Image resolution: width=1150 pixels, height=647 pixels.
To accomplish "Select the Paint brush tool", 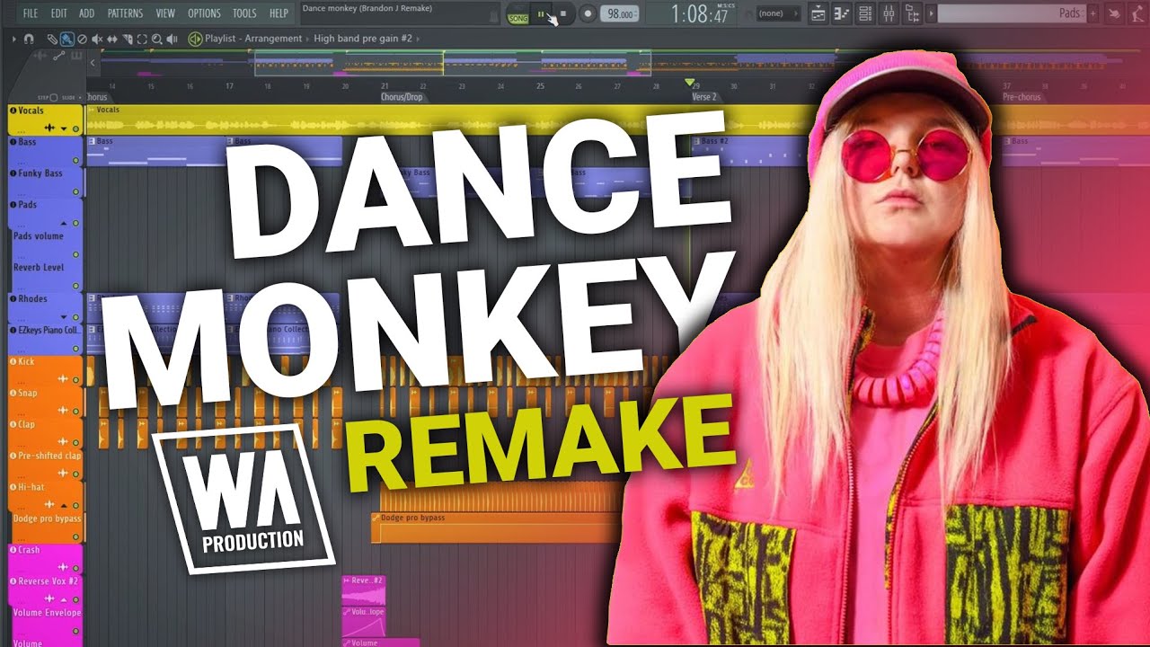I will 67,40.
